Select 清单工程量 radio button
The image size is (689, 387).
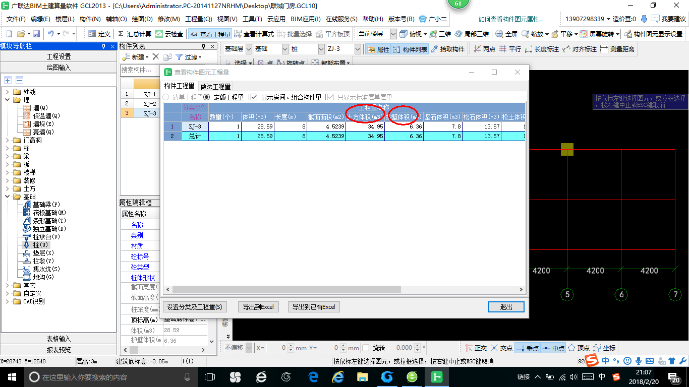[x=166, y=97]
